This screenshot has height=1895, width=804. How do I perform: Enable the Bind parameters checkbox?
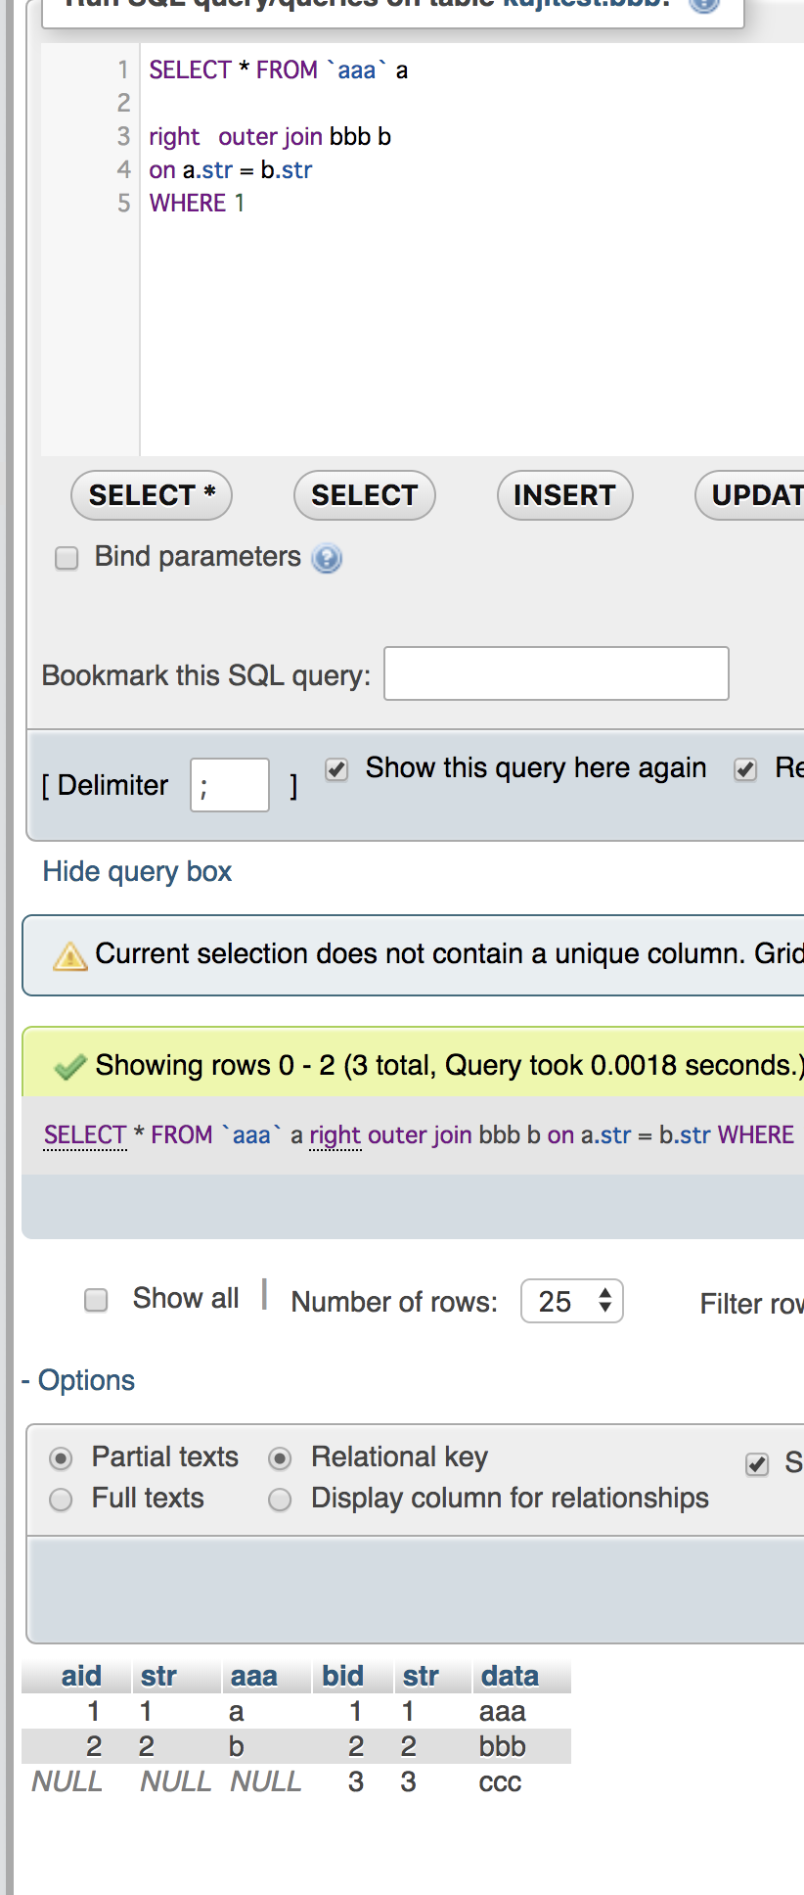coord(67,558)
